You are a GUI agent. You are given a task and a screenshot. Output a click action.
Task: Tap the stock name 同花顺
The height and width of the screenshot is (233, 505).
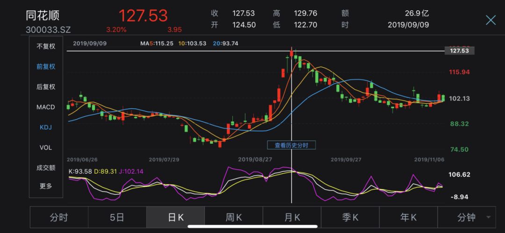coord(43,16)
